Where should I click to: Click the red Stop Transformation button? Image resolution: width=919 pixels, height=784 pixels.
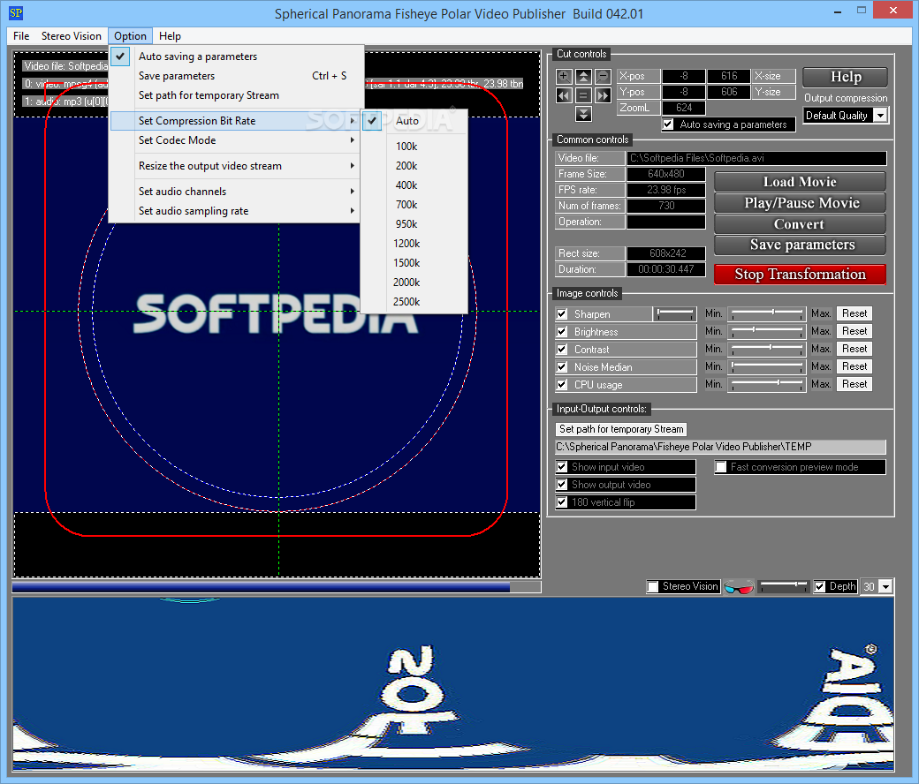(x=800, y=274)
